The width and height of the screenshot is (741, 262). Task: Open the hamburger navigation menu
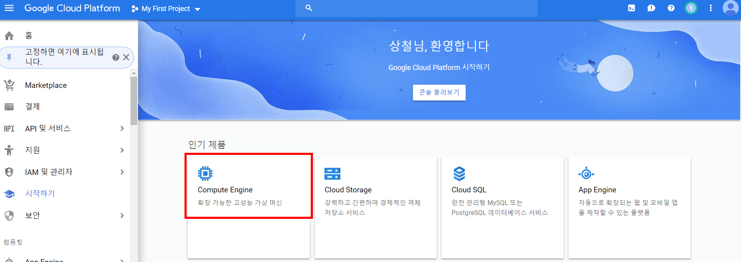pyautogui.click(x=9, y=8)
